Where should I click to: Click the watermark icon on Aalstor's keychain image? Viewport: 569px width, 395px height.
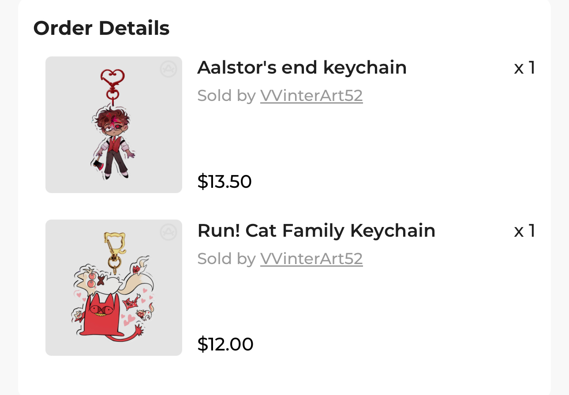pos(168,69)
